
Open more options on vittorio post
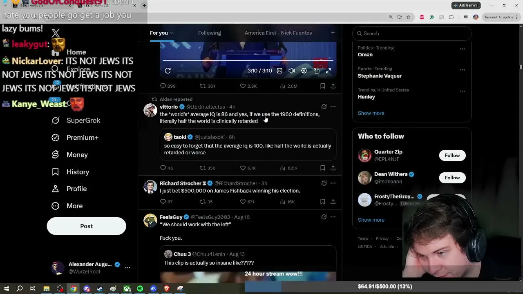[333, 107]
